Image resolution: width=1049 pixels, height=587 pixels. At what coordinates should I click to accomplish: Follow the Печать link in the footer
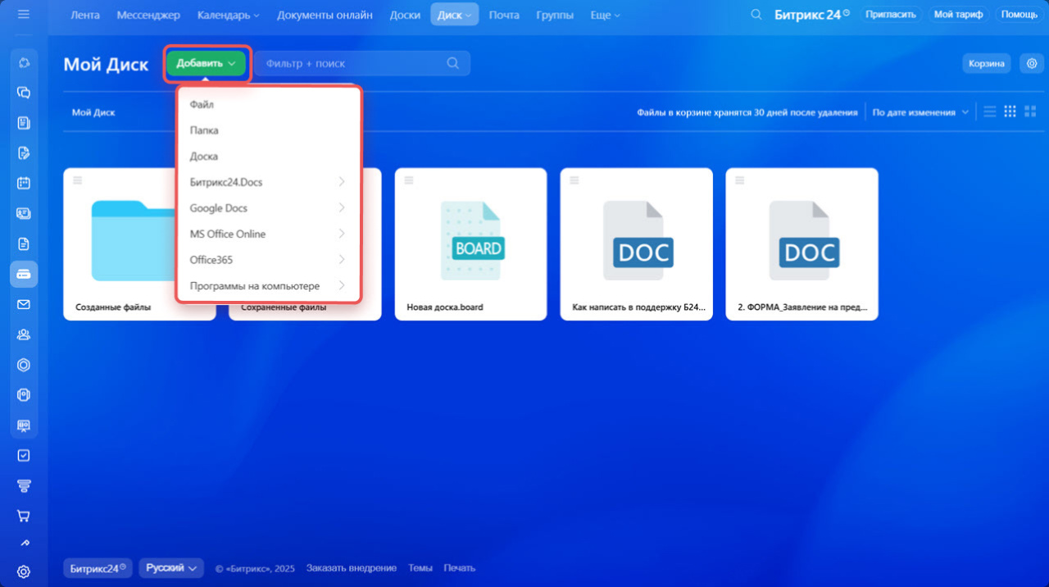click(460, 568)
